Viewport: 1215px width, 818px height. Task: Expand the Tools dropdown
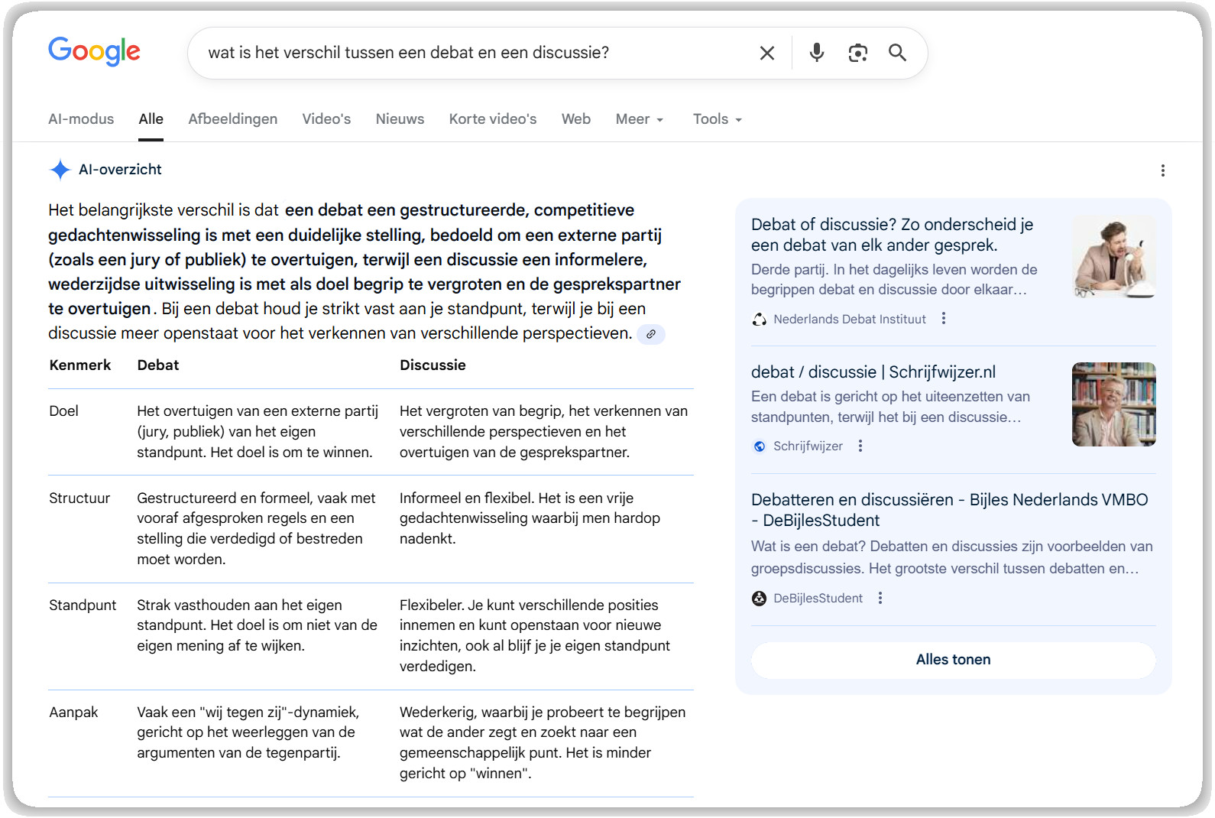tap(717, 119)
